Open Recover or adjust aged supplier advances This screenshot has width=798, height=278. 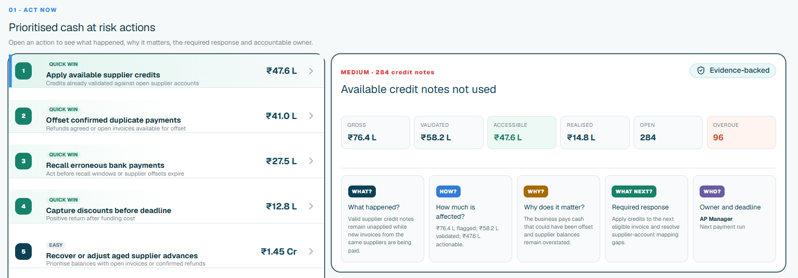click(x=167, y=251)
